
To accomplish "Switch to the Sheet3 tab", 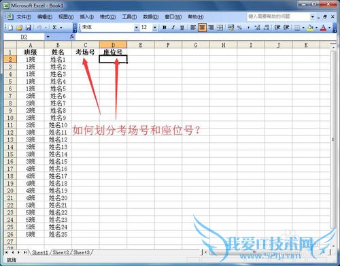I will tap(82, 252).
